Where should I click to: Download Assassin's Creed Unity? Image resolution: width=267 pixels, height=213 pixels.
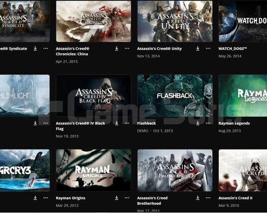tap(198, 48)
